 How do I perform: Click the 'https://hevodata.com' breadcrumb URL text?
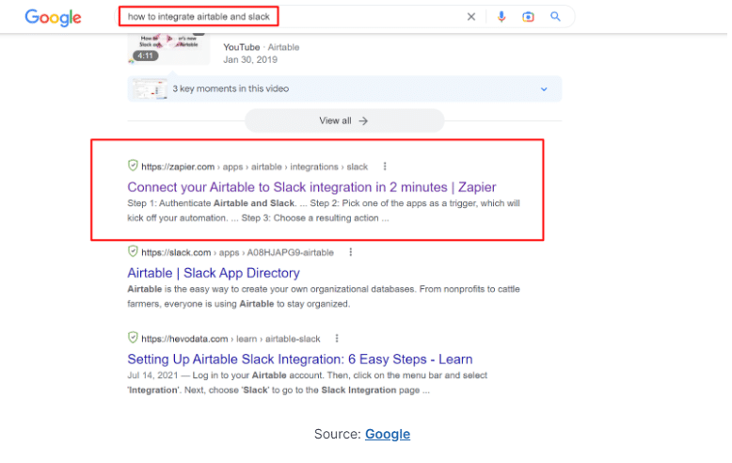point(184,339)
